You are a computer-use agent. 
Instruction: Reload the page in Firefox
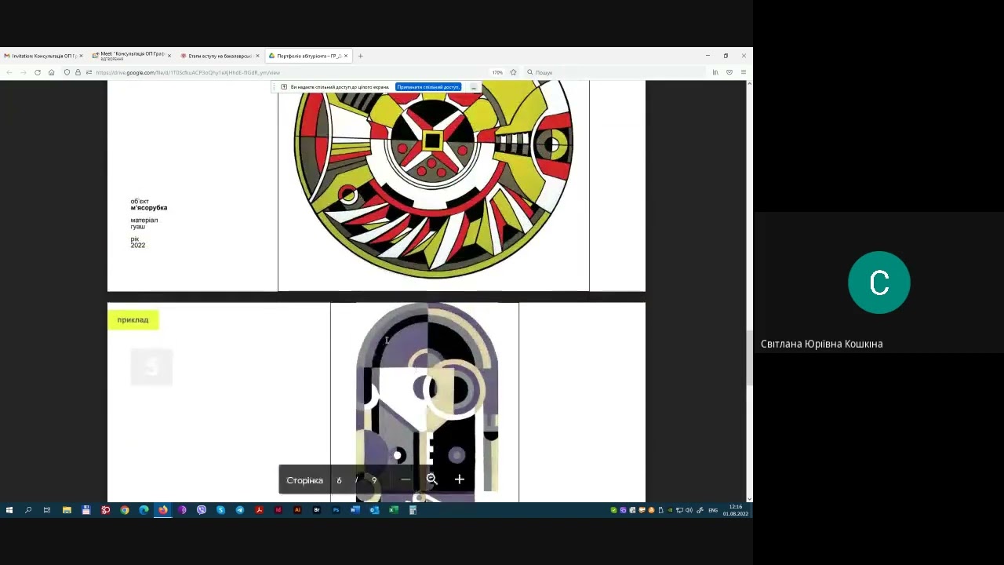[37, 72]
